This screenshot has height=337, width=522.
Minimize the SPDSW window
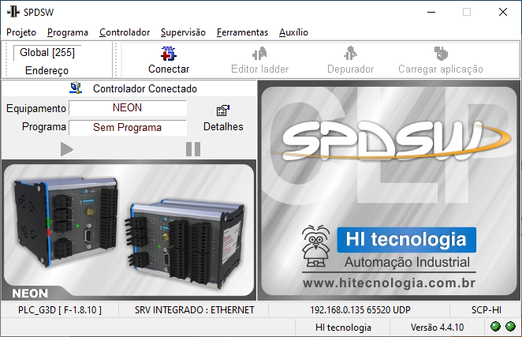coord(431,12)
